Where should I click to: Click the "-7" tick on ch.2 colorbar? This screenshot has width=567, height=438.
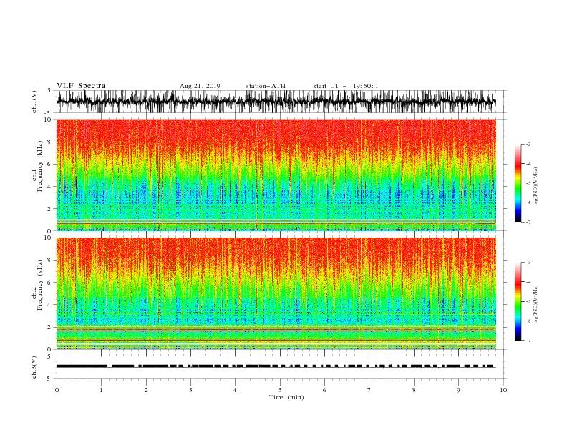coord(528,340)
